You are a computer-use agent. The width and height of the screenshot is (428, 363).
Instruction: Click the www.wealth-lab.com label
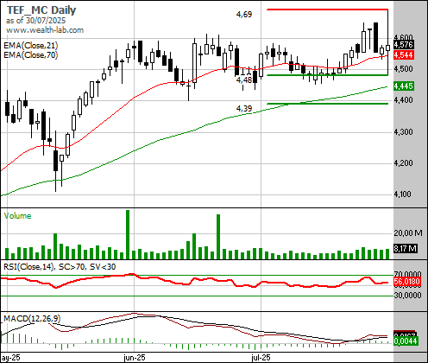pyautogui.click(x=45, y=30)
